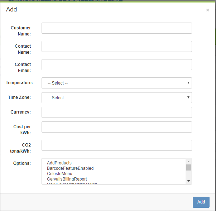Click the Customer Name input field
Screen dimensions: 216x211
tap(116, 28)
